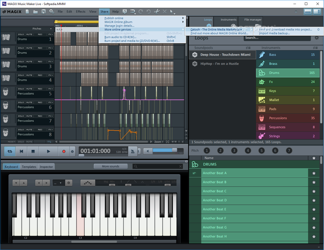Open the FX dropdown on track 4
324x250 pixels.
[51, 75]
